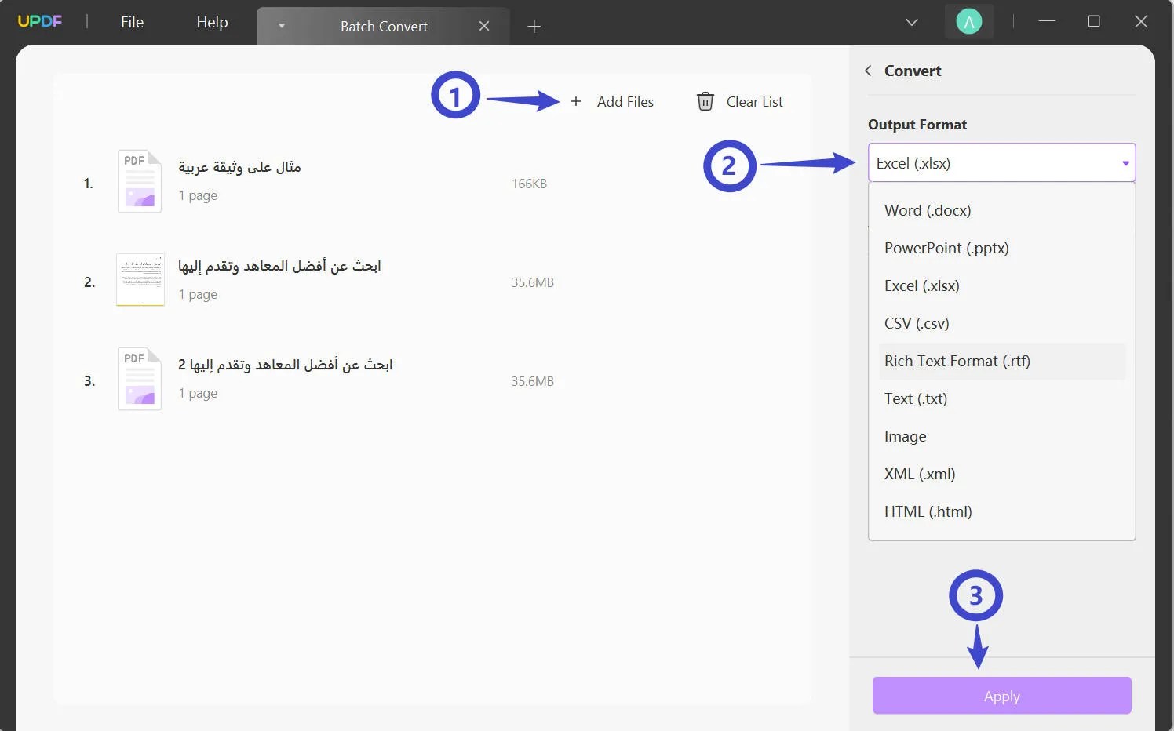The image size is (1174, 731).
Task: Expand the tab list chevron on Batch Convert tab
Action: click(281, 26)
